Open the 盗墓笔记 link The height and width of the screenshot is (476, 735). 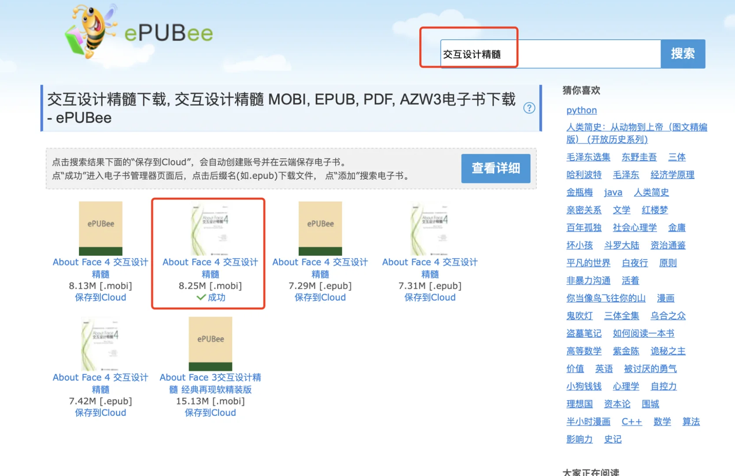[x=584, y=333]
